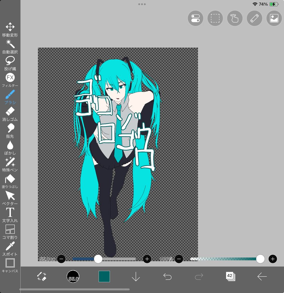The image size is (284, 293).
Task: Increase opacity with plus button
Action: click(x=273, y=259)
